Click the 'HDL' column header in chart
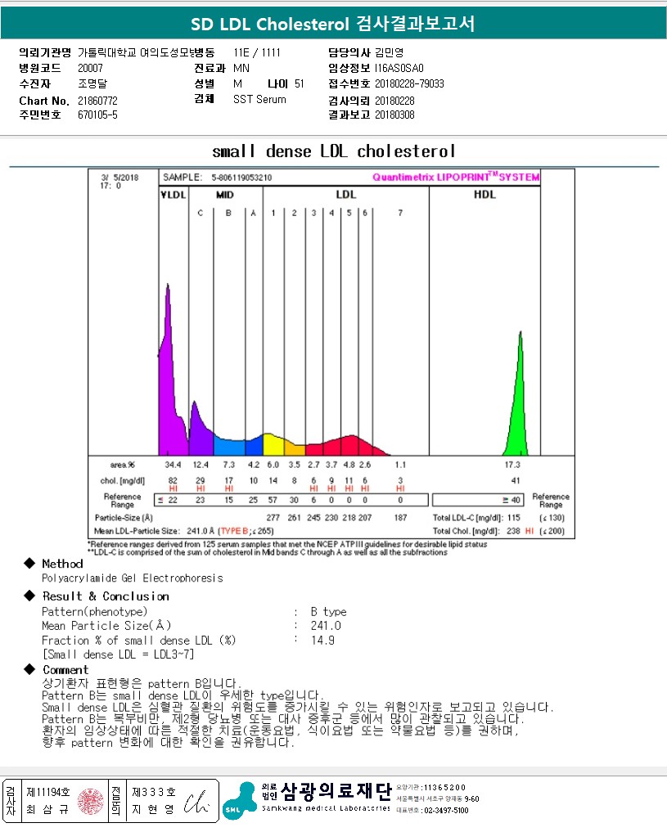Viewport: 667px width, 832px height. tap(484, 195)
